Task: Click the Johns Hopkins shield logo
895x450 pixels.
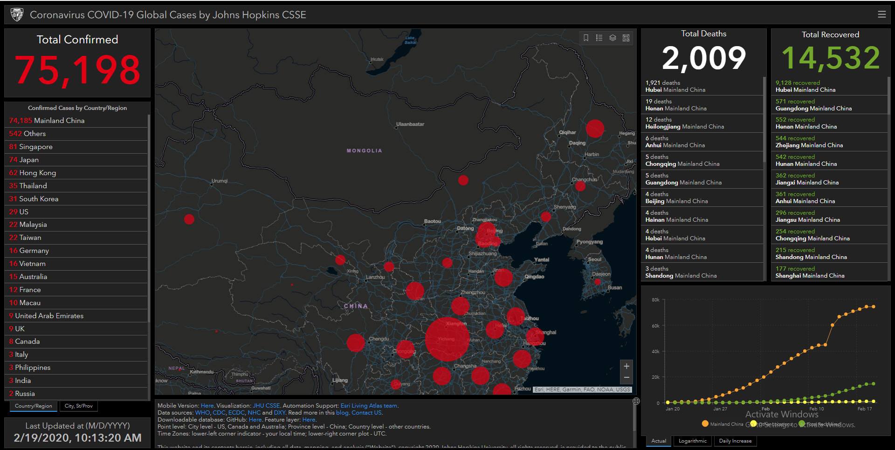Action: [x=17, y=14]
